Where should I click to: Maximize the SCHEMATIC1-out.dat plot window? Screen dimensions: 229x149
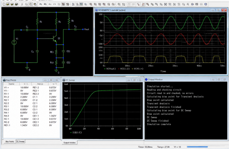pos(218,10)
